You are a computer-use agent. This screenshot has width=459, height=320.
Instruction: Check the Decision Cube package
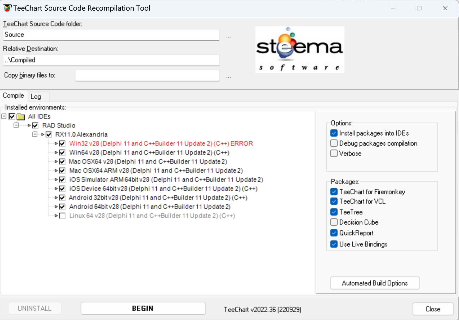pyautogui.click(x=334, y=222)
